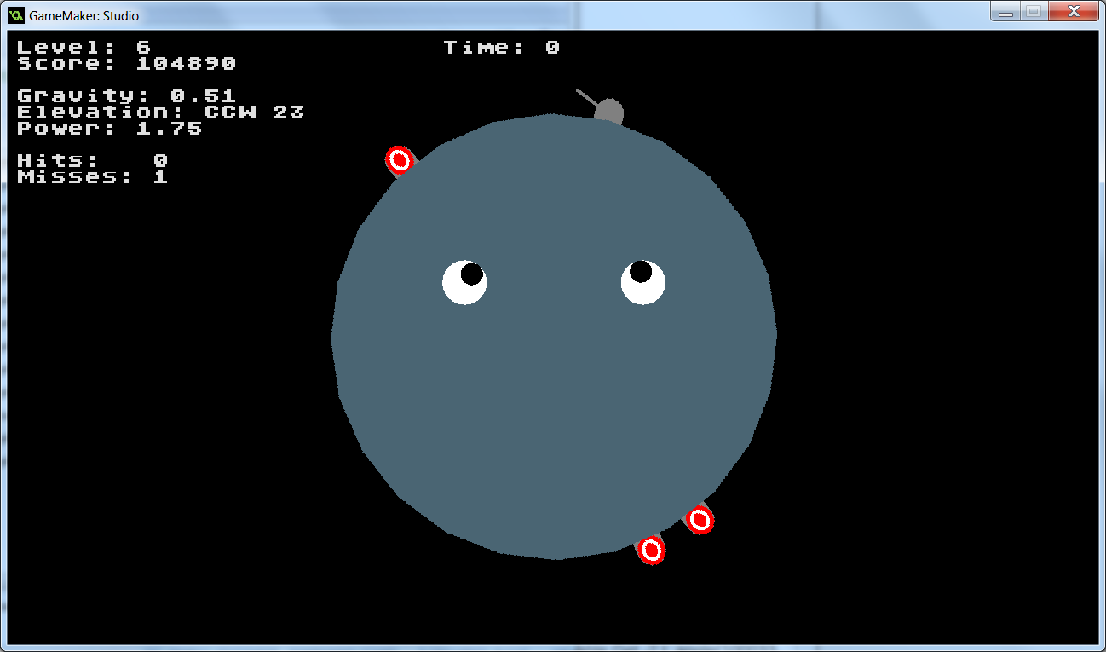The width and height of the screenshot is (1106, 652).
Task: Click the "Level: 6" readout
Action: [x=84, y=48]
